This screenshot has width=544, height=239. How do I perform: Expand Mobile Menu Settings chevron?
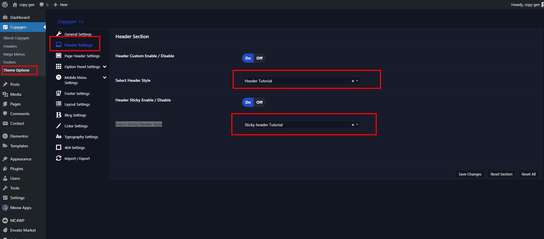tap(105, 77)
